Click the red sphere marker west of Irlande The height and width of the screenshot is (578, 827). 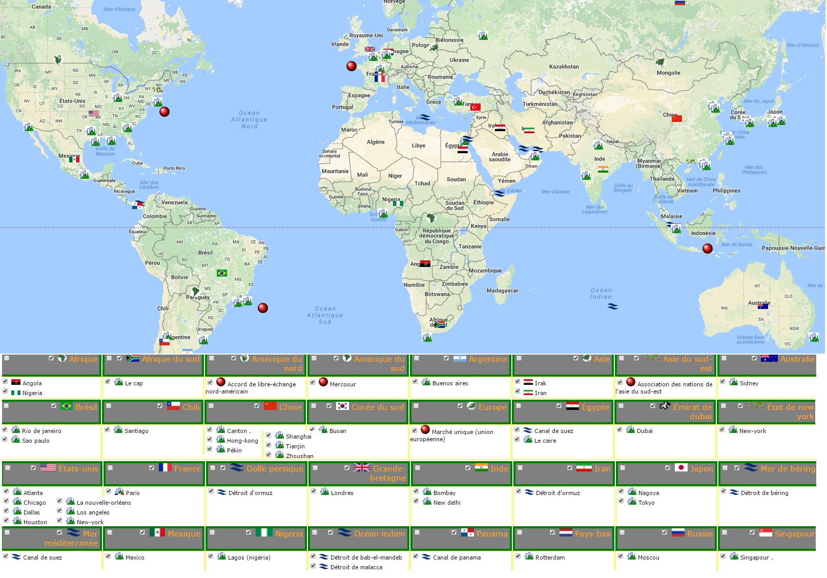(352, 66)
